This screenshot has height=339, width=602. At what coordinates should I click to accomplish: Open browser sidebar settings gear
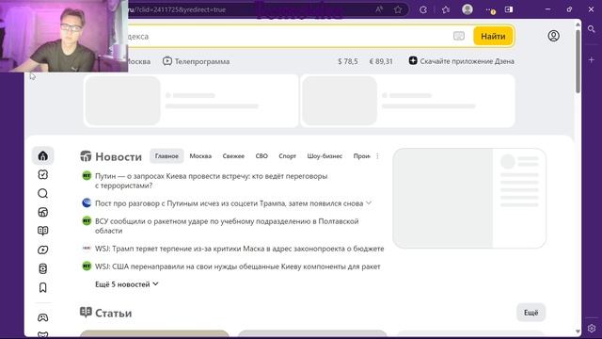pyautogui.click(x=592, y=329)
